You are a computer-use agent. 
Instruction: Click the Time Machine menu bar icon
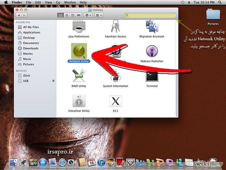pos(182,2)
